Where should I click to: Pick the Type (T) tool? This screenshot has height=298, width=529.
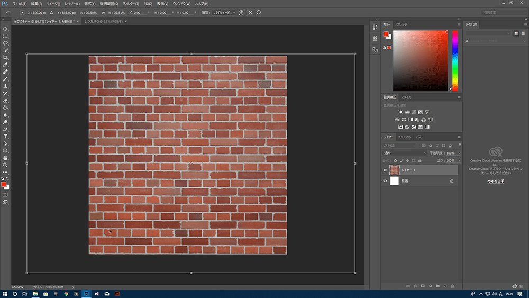(5, 136)
